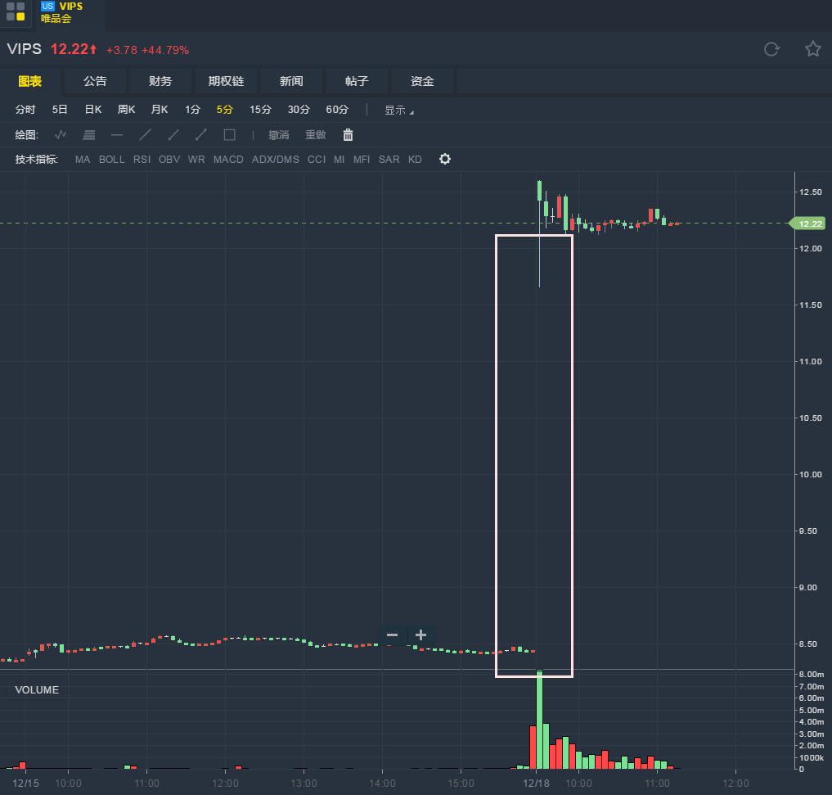Select the parallel lines drawing tool
The image size is (832, 795).
(89, 135)
